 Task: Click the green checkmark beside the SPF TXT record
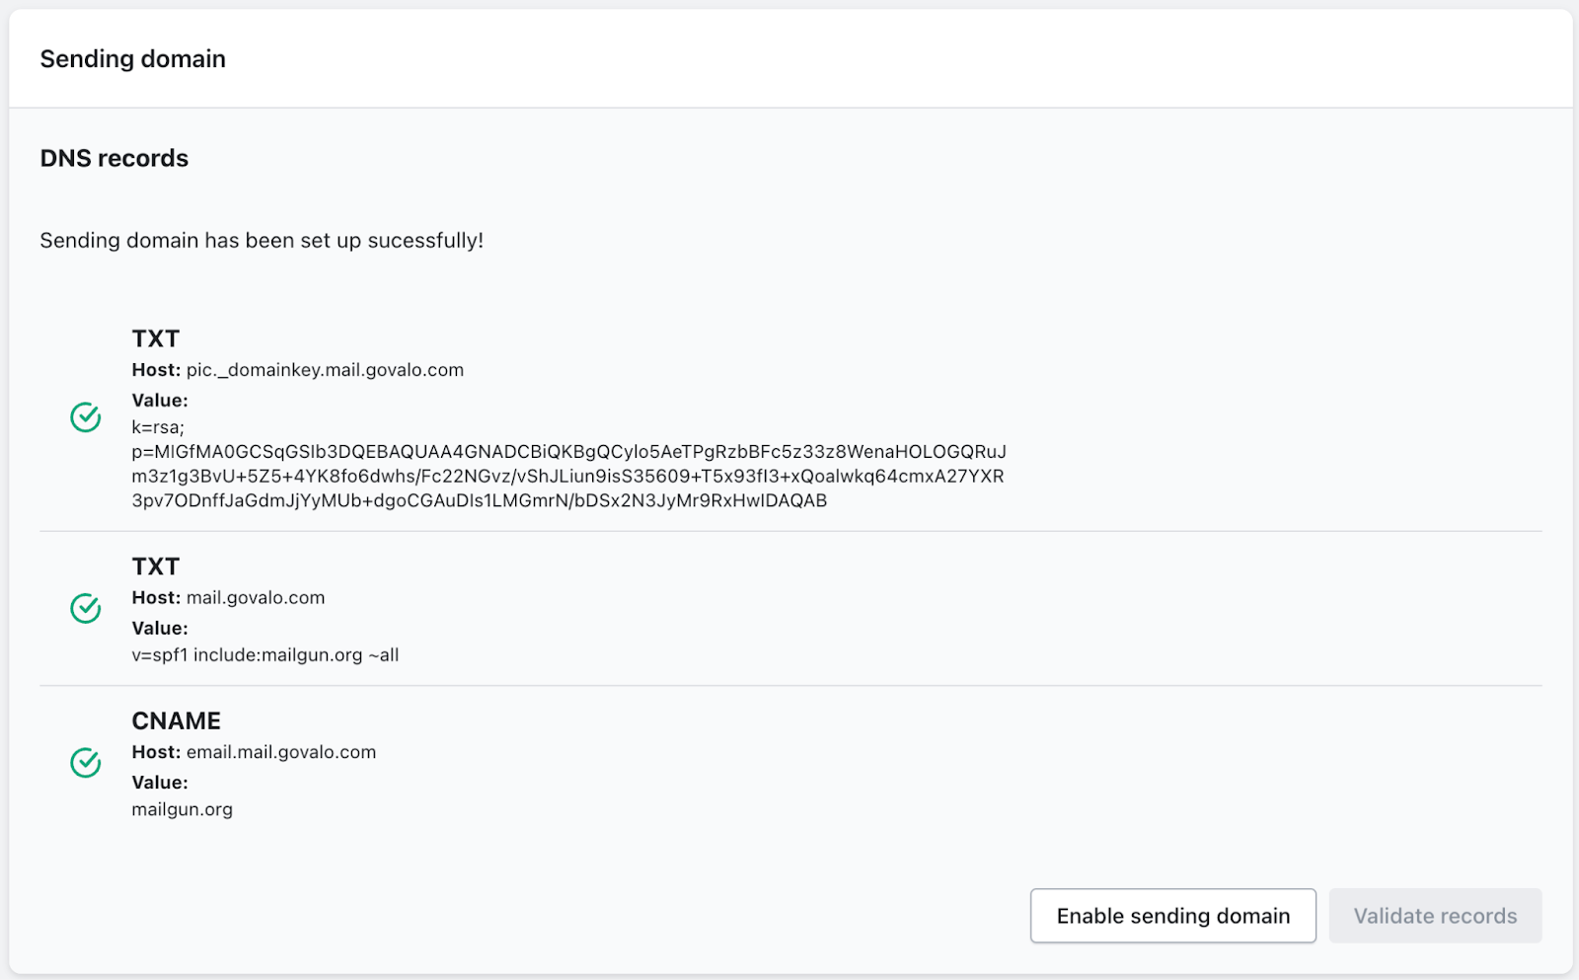click(x=86, y=609)
